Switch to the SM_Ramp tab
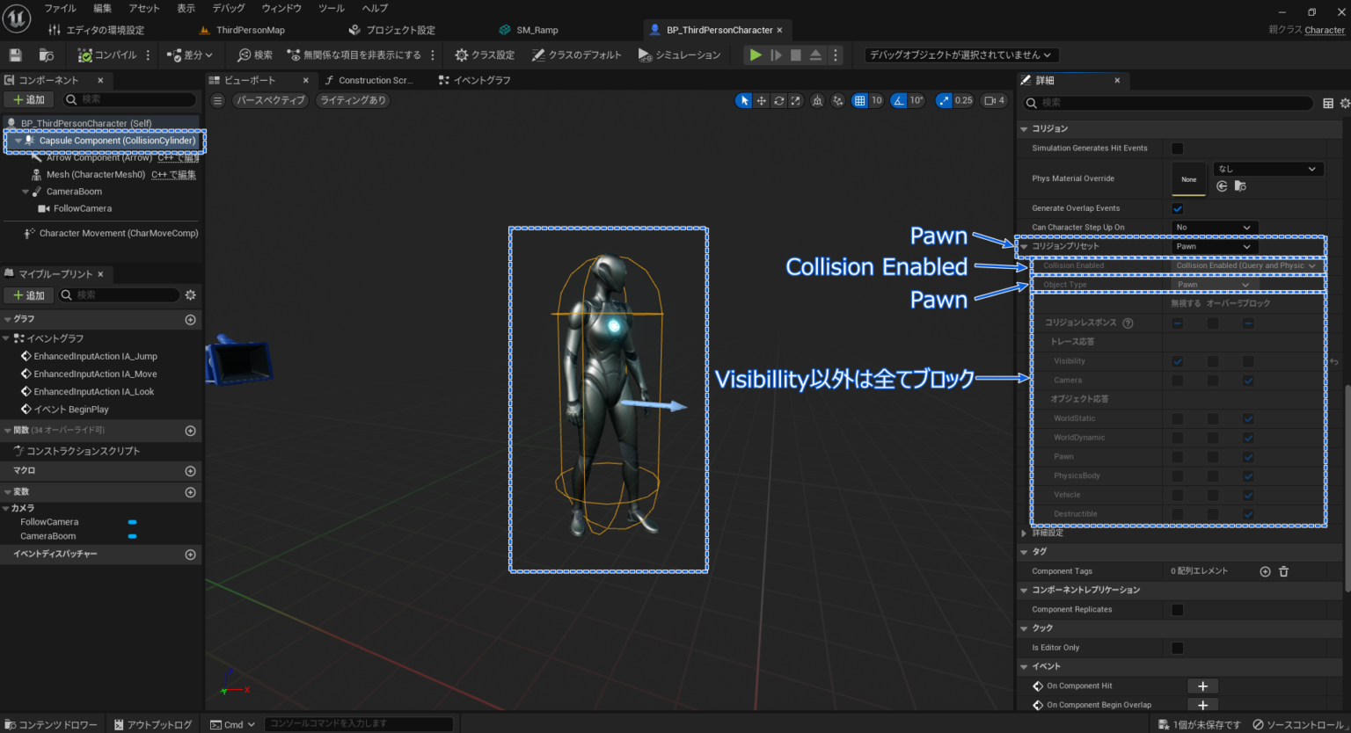Viewport: 1351px width, 733px height. tap(530, 29)
